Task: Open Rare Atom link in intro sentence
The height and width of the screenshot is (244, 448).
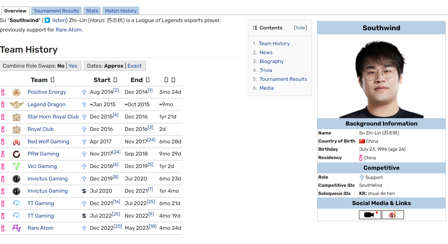Action: click(x=69, y=30)
